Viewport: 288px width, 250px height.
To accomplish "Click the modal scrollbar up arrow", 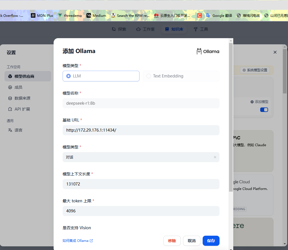I will tap(231, 41).
